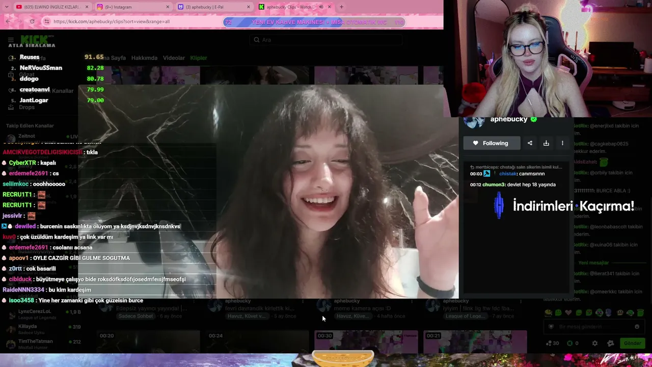Viewport: 652px width, 367px height.
Task: Reload the page with the refresh icon
Action: point(32,21)
